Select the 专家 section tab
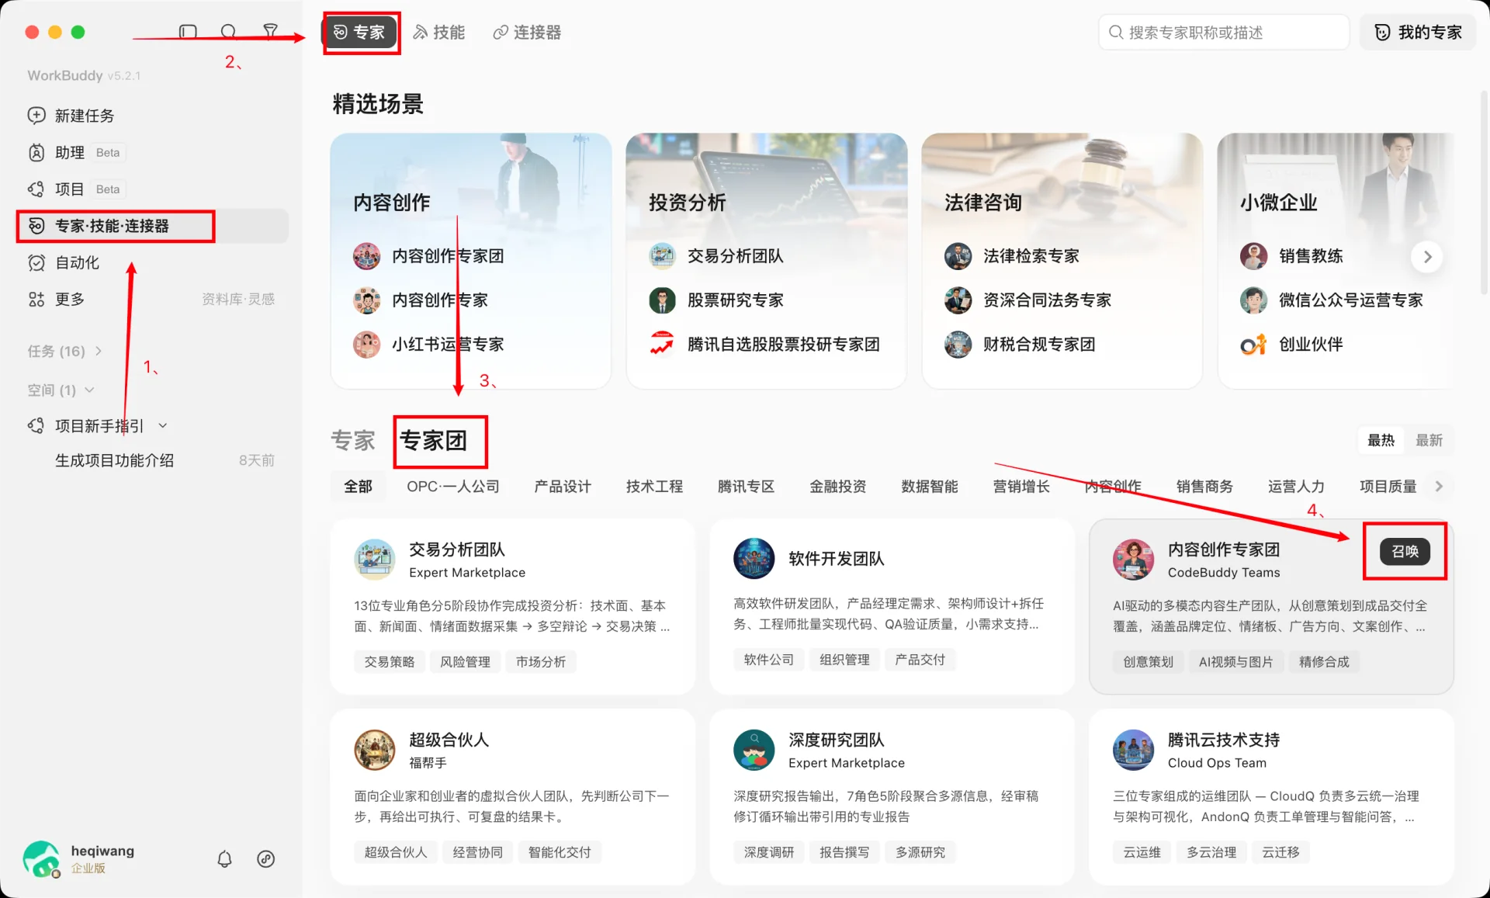 (x=353, y=440)
